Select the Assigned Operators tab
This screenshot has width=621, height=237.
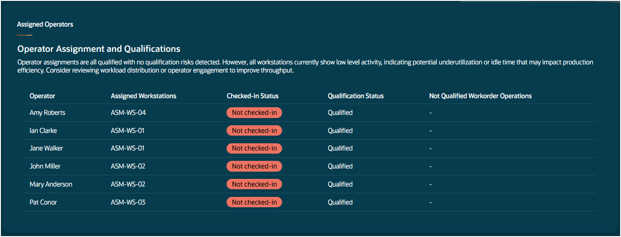click(45, 24)
